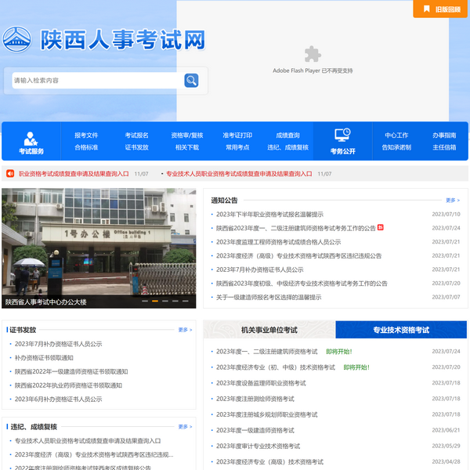
Task: Expand 更多 in 违纪、成绩复核 section
Action: pos(185,427)
